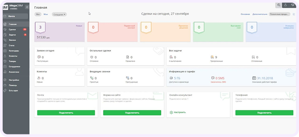Click the Отложенные tasks icon
Image resolution: width=299 pixels, height=137 pixels.
[253, 57]
